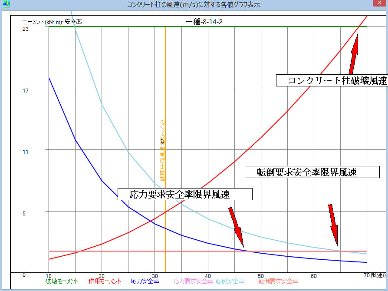
Task: Click the red 作用モーメント legend label
Action: (x=105, y=281)
